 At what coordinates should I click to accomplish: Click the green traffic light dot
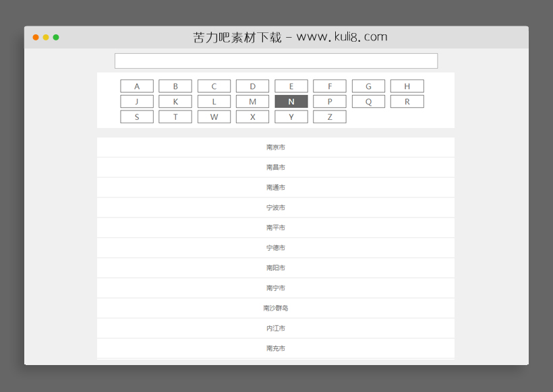click(57, 38)
